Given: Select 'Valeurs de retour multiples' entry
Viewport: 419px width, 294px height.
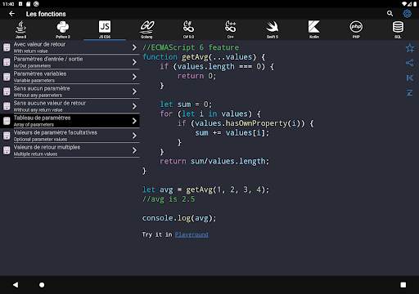Looking at the screenshot, I should click(x=70, y=150).
